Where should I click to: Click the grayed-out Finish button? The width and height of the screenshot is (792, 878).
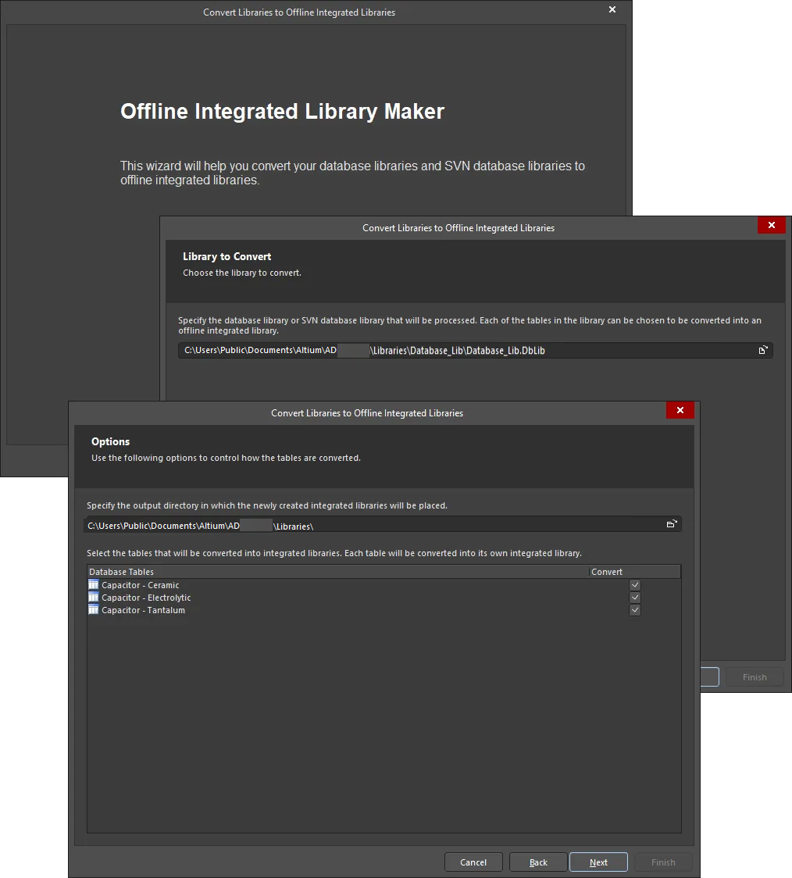(x=663, y=862)
